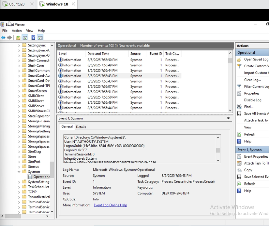Sort events by Event ID column
Viewport: 269px width, 226px height.
(x=155, y=54)
